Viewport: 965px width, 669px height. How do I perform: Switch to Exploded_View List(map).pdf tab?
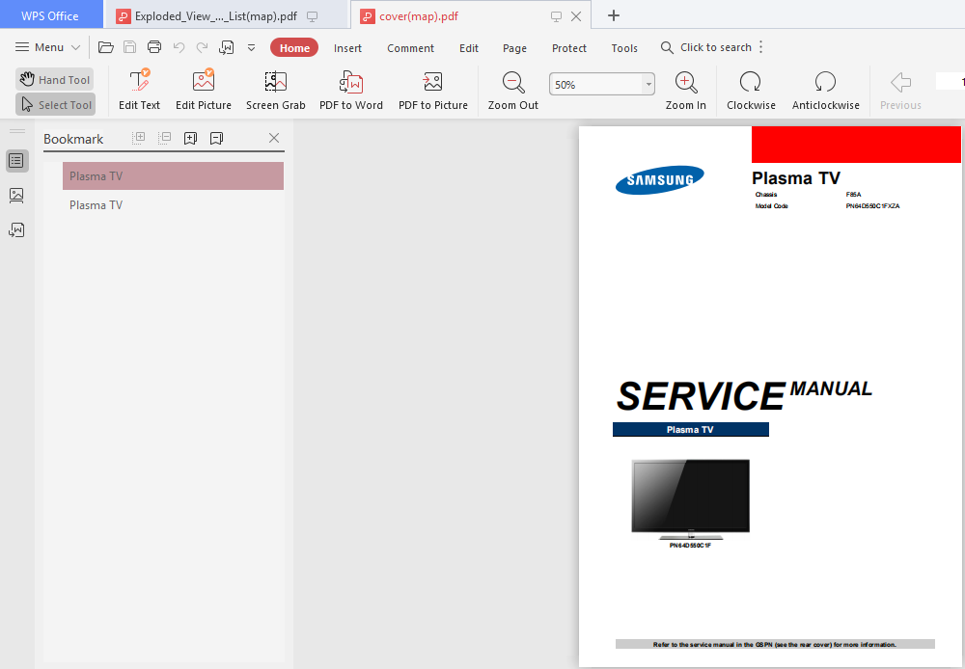(215, 16)
